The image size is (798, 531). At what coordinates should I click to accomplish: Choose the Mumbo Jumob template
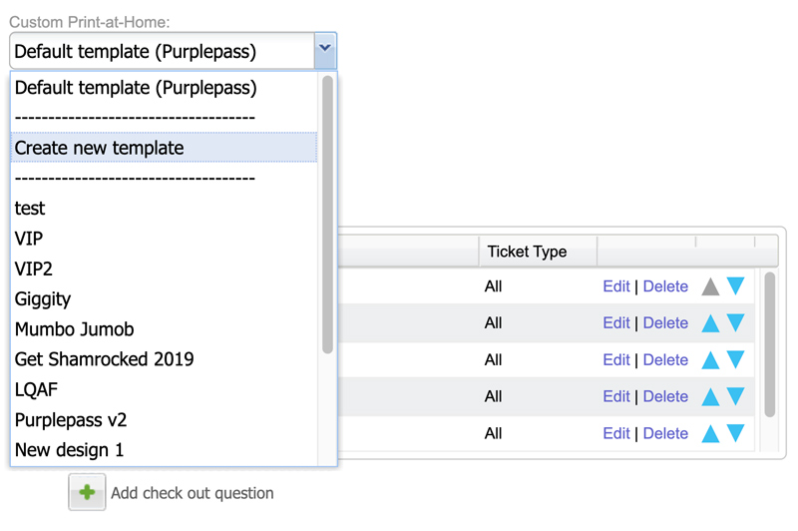(165, 329)
